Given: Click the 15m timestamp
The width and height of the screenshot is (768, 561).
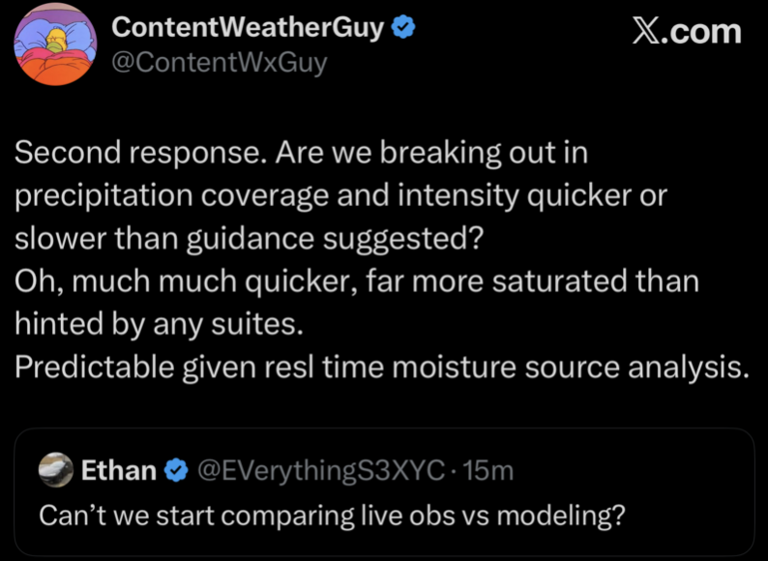Looking at the screenshot, I should (x=488, y=471).
